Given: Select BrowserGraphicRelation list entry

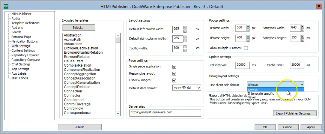Looking at the screenshot, I should 83,52.
